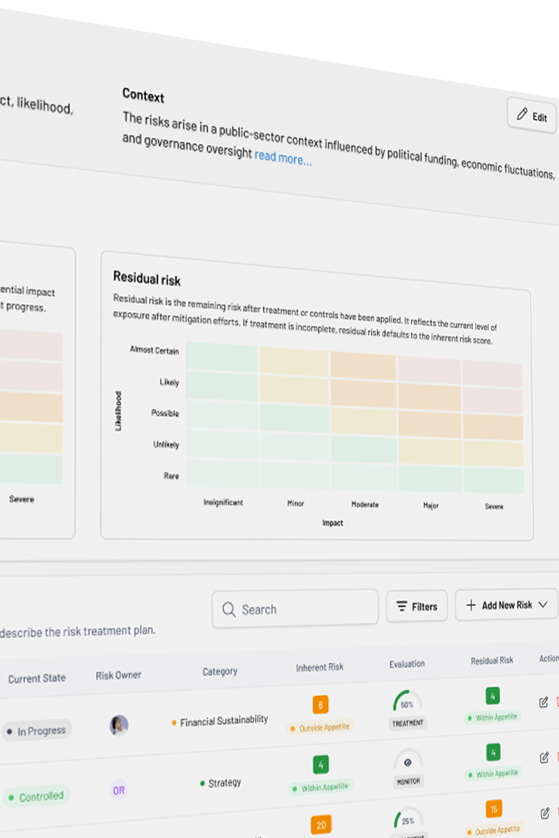Sort by the Inherent Risk column header
The height and width of the screenshot is (838, 559).
click(x=319, y=667)
